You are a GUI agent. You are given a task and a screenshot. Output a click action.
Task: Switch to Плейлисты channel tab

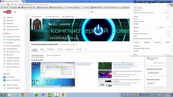tap(51, 49)
